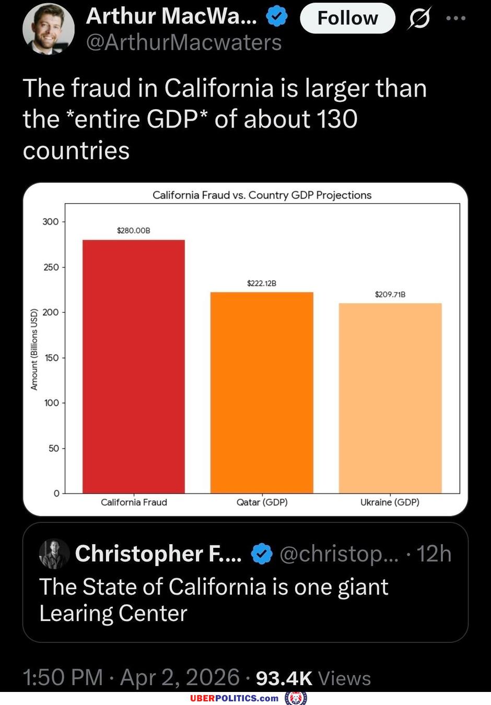Open the more options menu via ellipsis

(457, 17)
